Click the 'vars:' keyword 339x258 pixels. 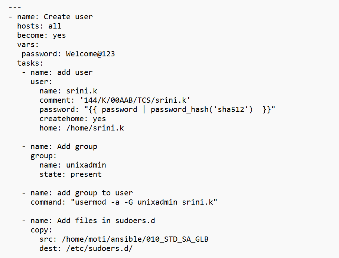click(x=28, y=44)
